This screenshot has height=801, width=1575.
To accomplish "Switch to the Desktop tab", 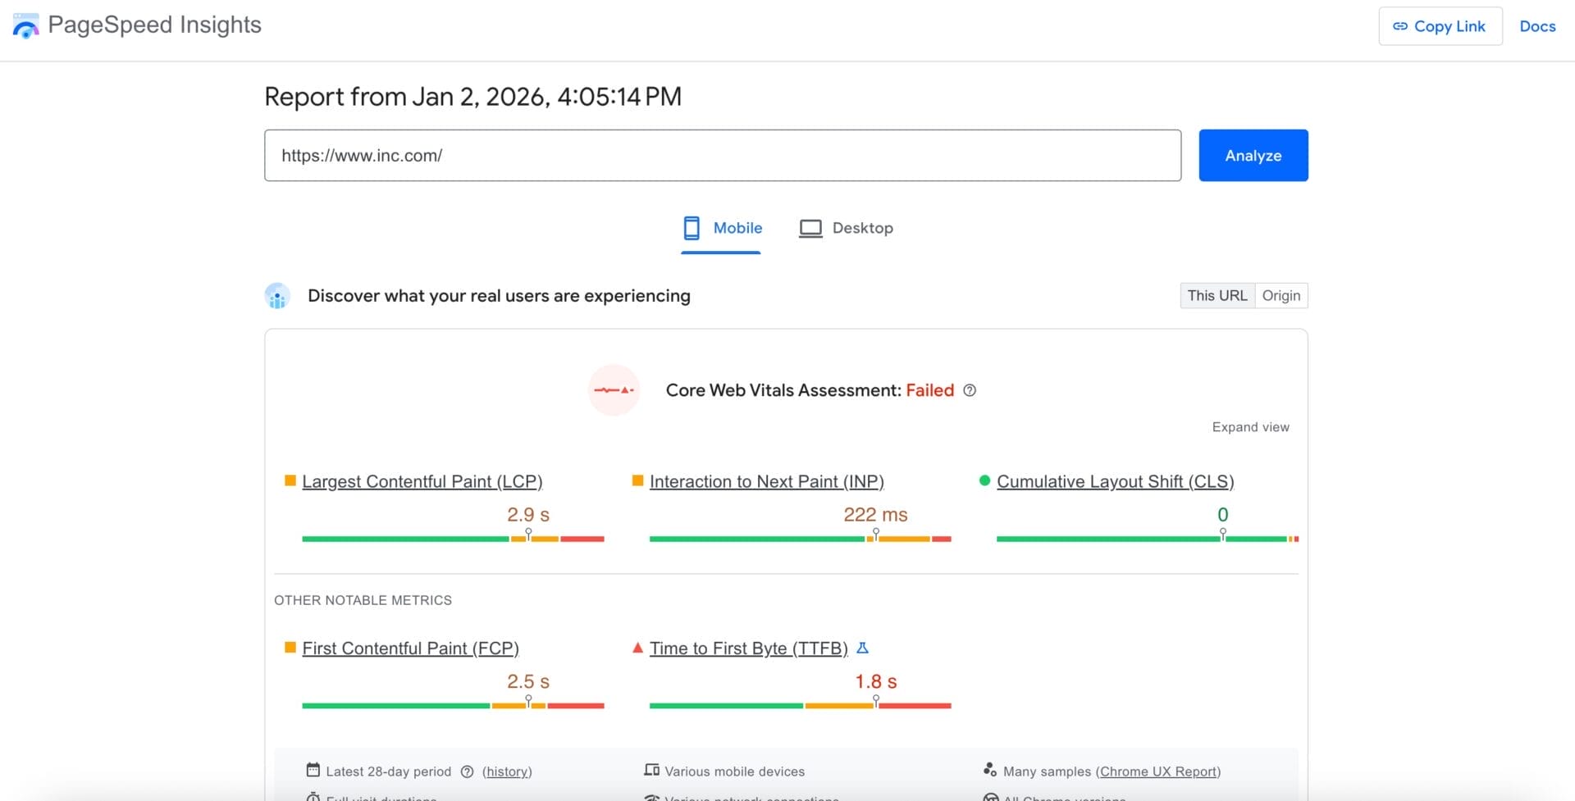I will coord(846,229).
